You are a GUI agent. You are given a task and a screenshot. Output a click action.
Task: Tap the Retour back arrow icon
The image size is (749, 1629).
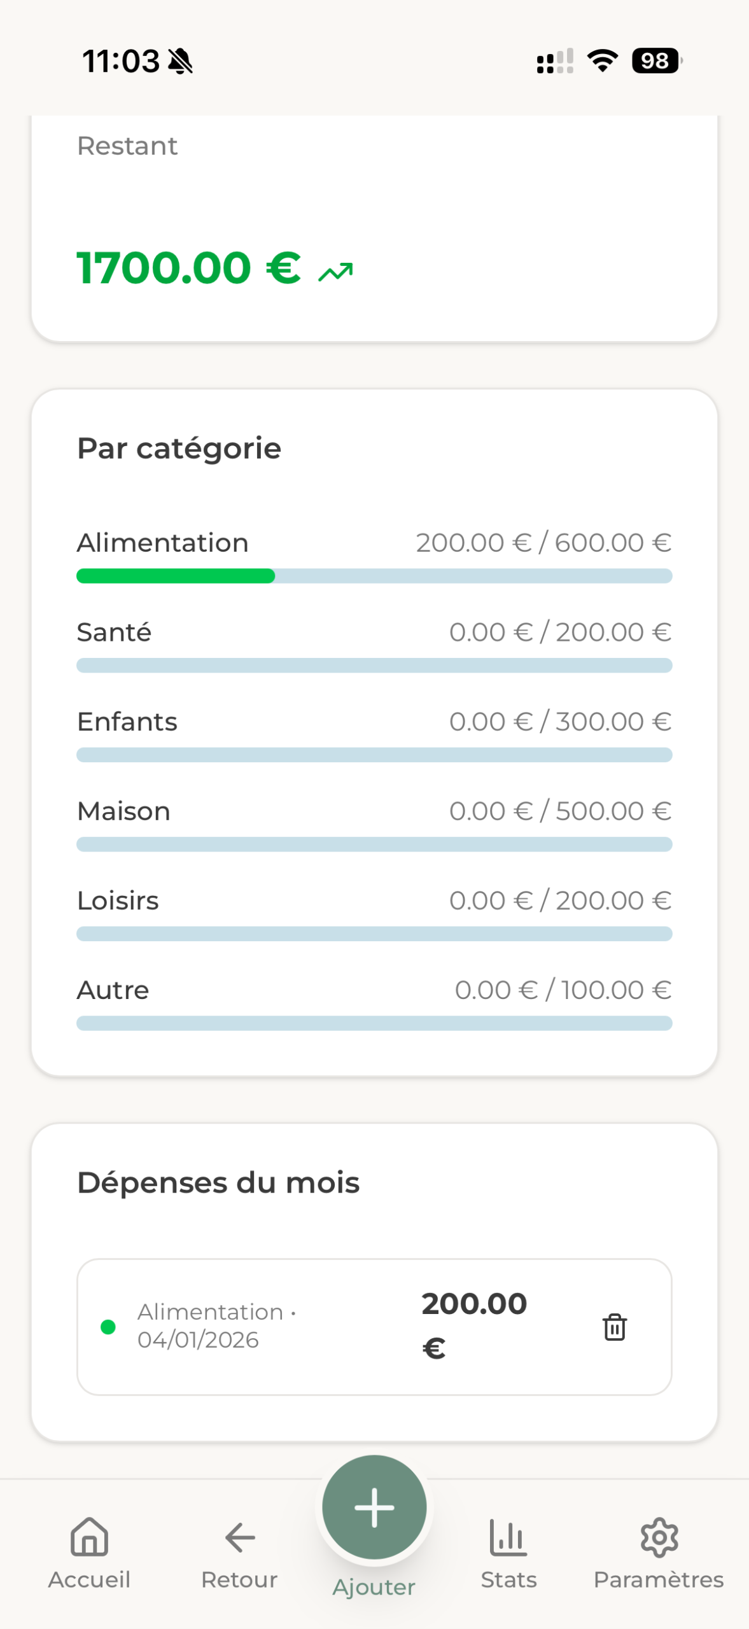239,1537
